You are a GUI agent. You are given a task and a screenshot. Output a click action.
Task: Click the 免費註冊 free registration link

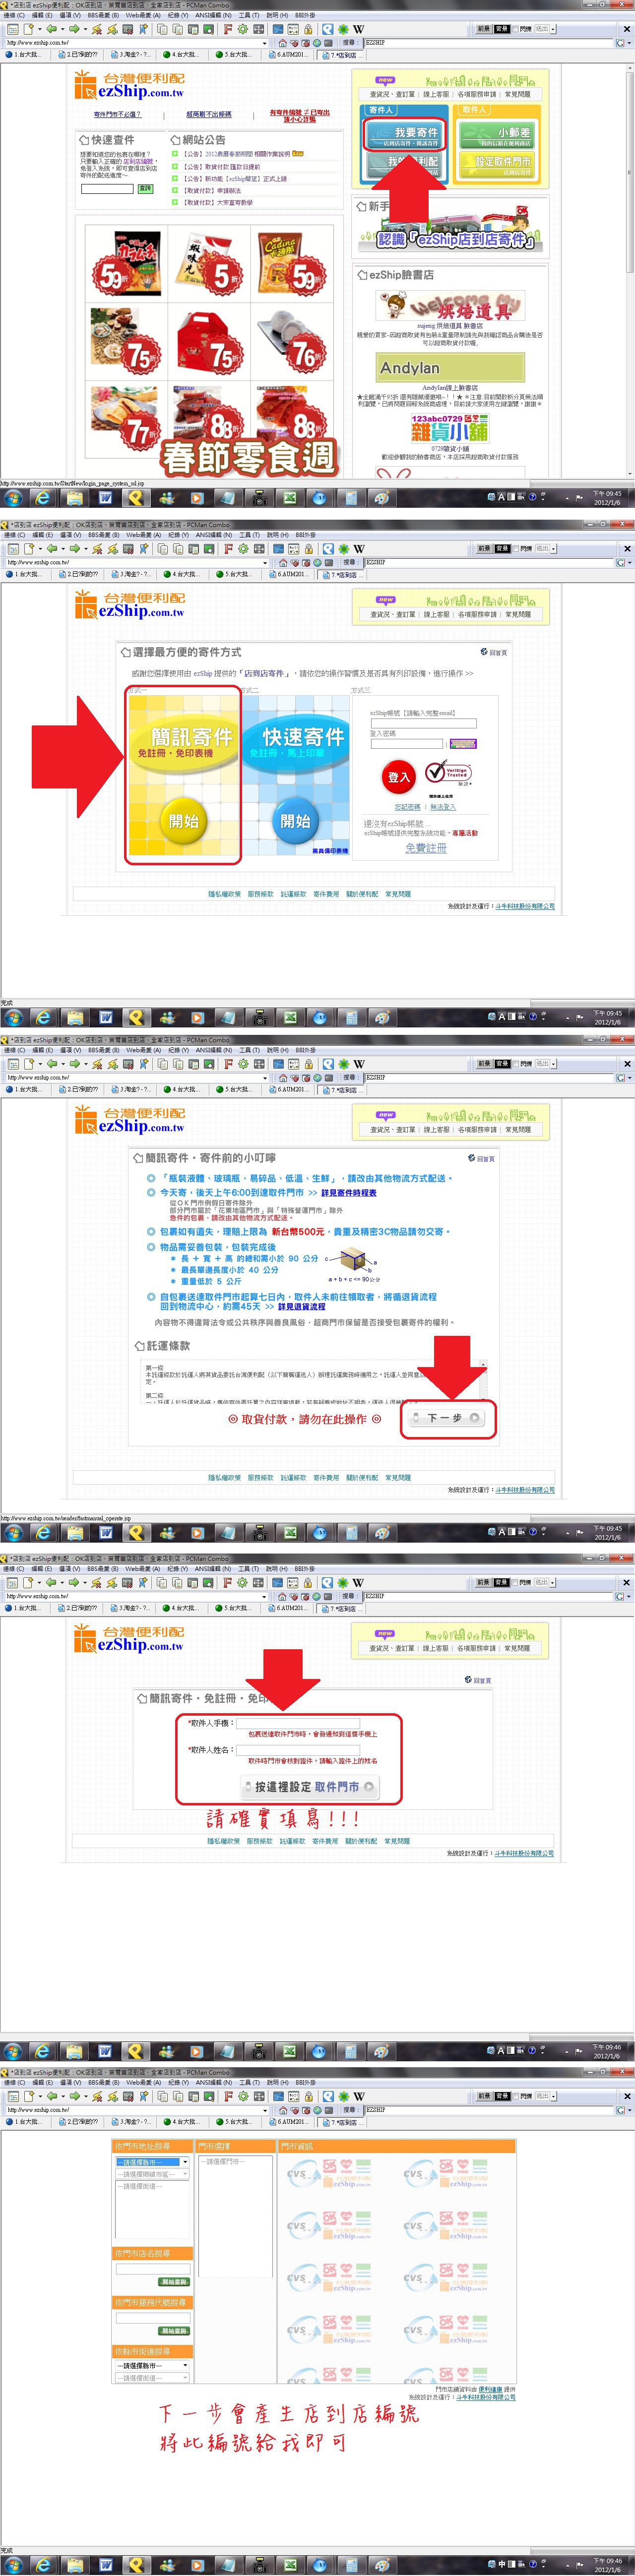point(426,848)
